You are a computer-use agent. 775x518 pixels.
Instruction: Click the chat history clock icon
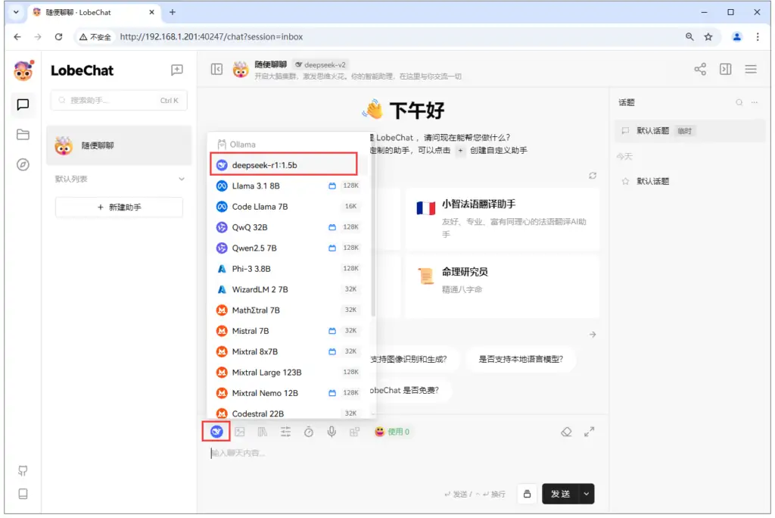307,431
